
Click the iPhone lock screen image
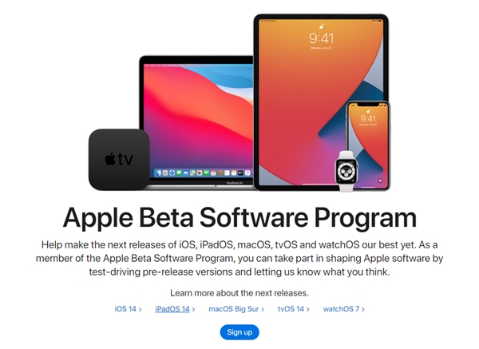point(368,145)
